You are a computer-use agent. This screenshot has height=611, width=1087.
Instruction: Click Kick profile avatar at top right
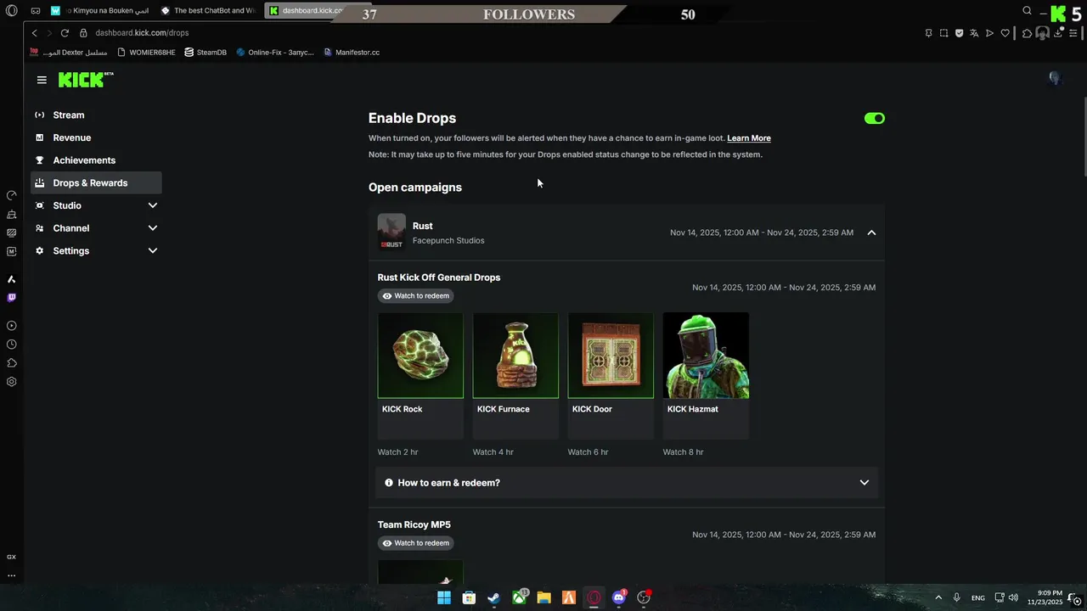(x=1055, y=79)
